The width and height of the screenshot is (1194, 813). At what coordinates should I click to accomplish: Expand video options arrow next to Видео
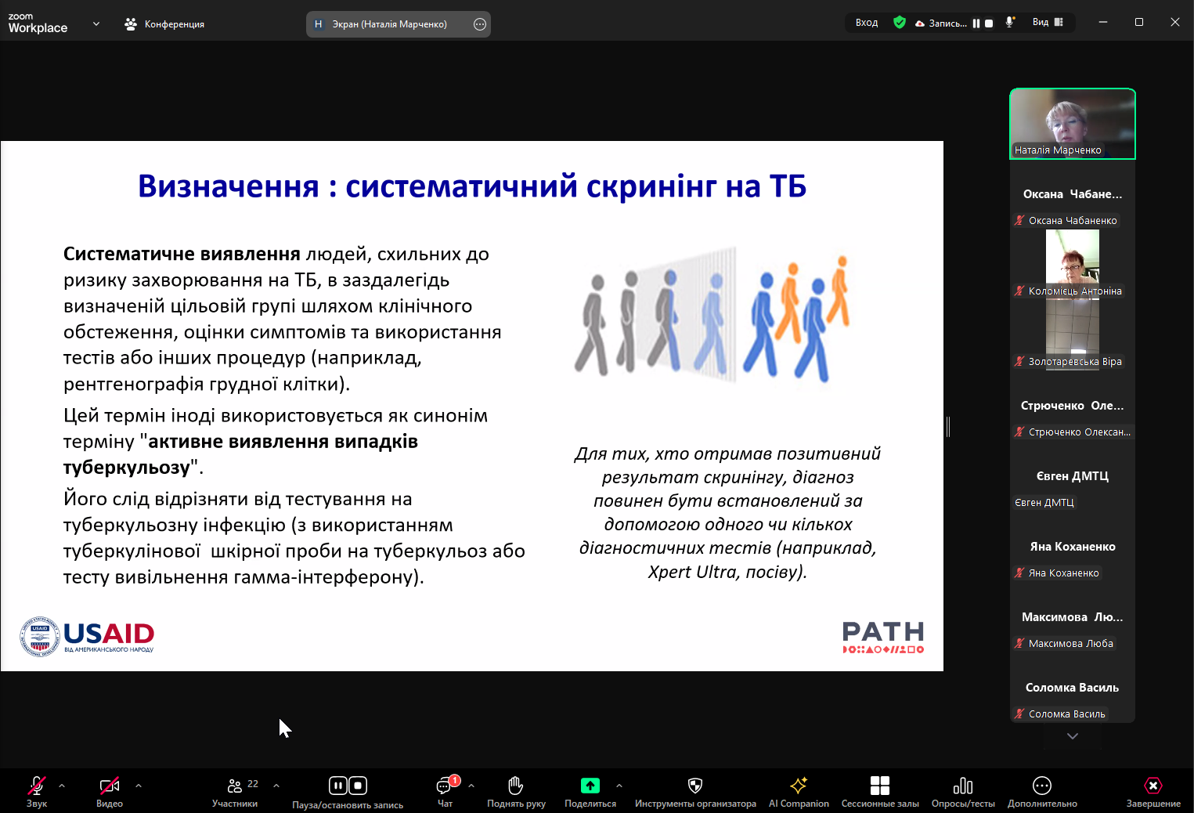tap(139, 786)
